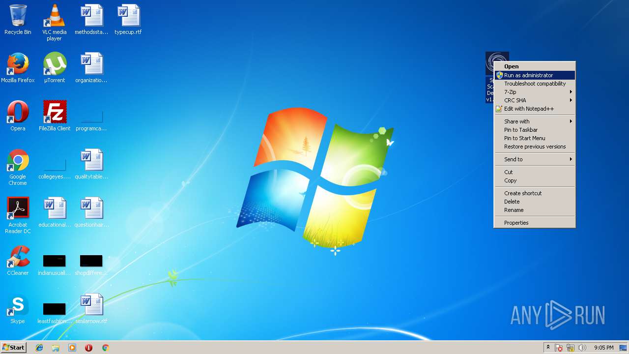Select the VLC media player shortcut
The height and width of the screenshot is (354, 629).
point(54,23)
